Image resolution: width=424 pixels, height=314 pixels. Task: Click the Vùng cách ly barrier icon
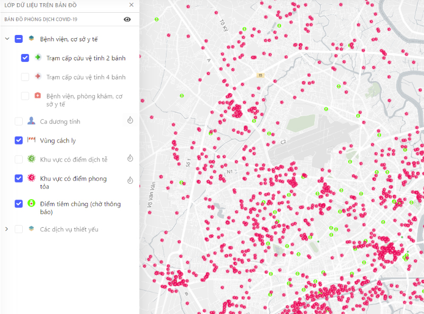pyautogui.click(x=31, y=140)
